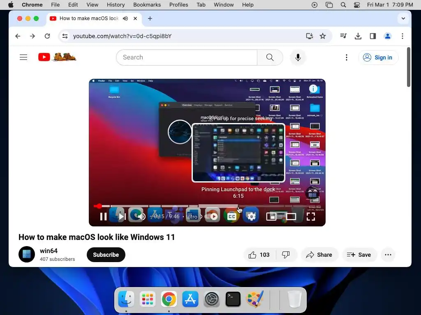
Task: Dislike the video thumbs down
Action: pos(286,255)
